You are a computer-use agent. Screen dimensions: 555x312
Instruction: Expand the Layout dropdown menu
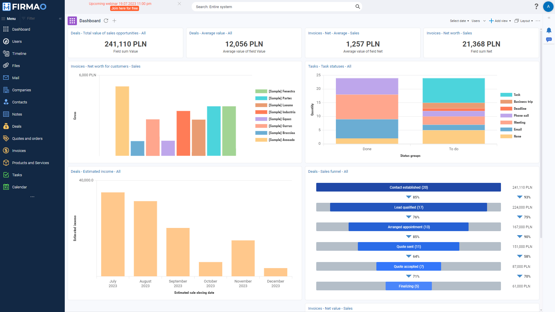(525, 21)
